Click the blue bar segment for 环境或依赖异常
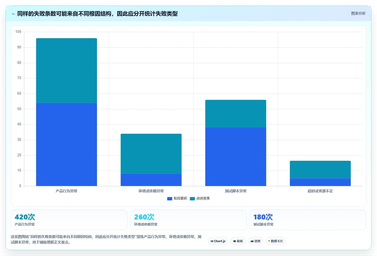Viewport: 377px width, 256px height. [151, 180]
